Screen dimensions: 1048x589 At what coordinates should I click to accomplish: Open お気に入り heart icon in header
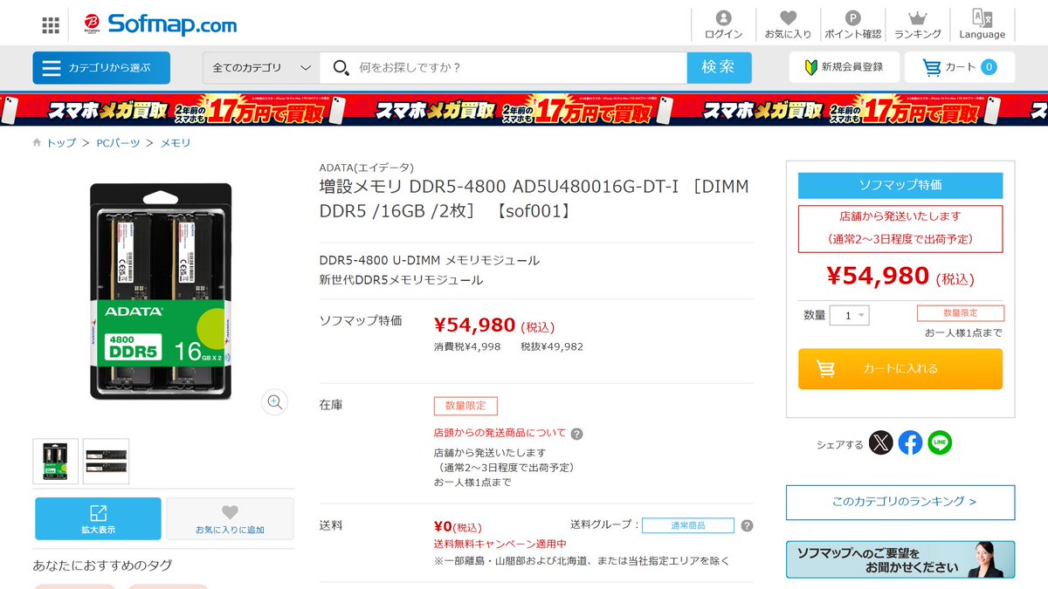(x=788, y=24)
